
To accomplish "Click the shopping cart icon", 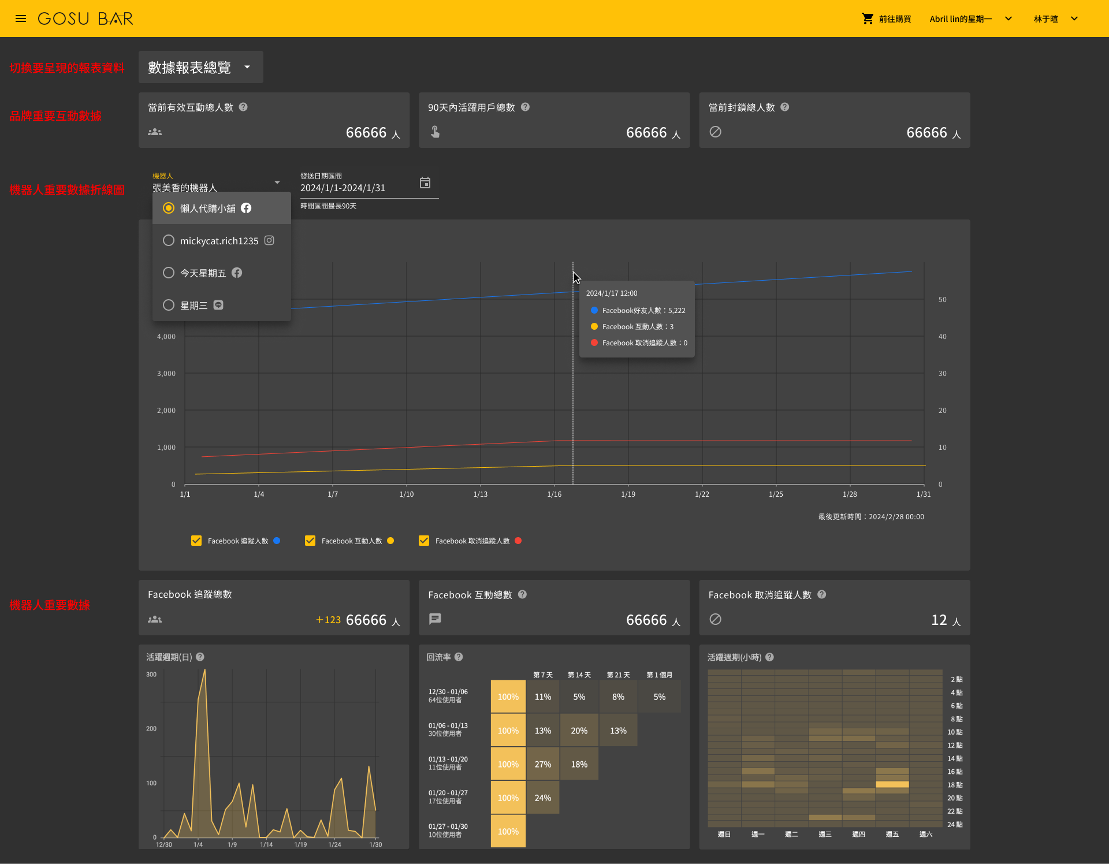I will point(868,18).
